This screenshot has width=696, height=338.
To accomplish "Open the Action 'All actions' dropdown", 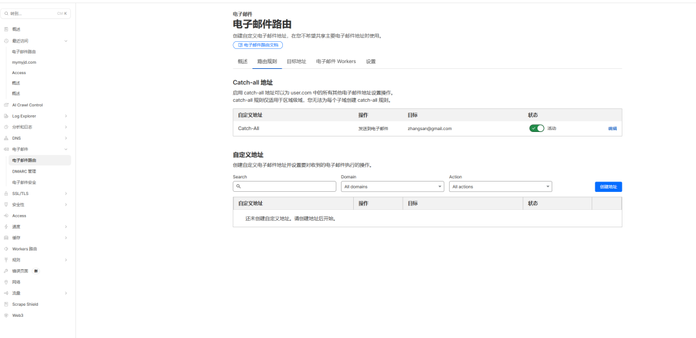I will coord(500,187).
